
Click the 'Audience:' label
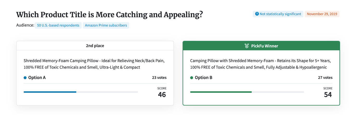(25, 25)
